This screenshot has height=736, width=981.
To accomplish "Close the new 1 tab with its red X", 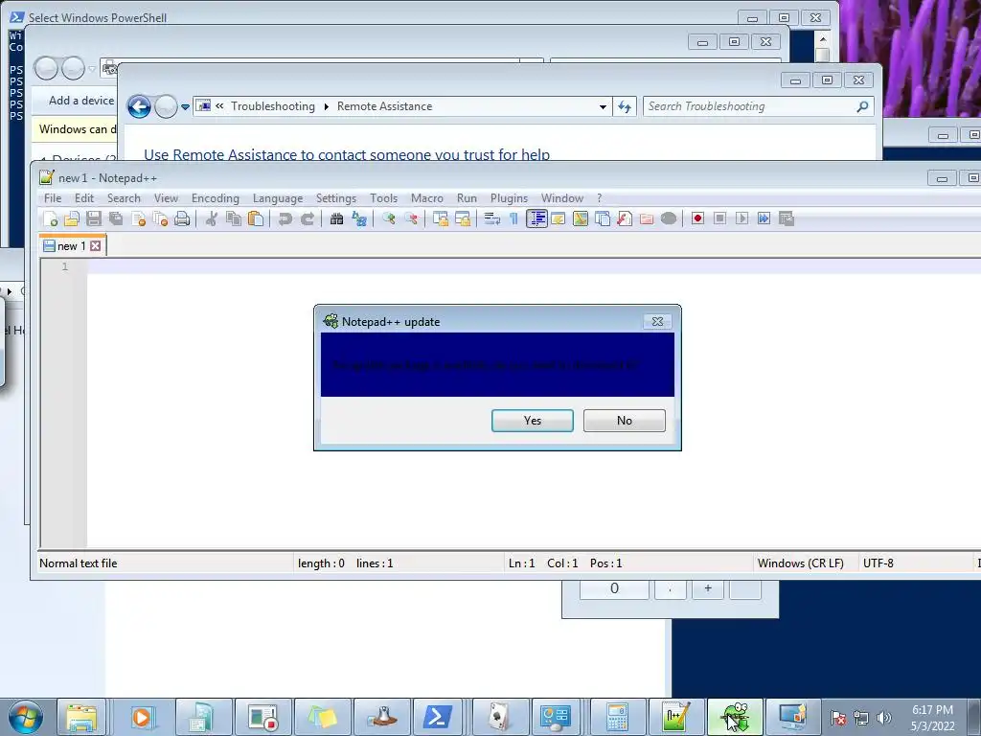I will tap(95, 246).
